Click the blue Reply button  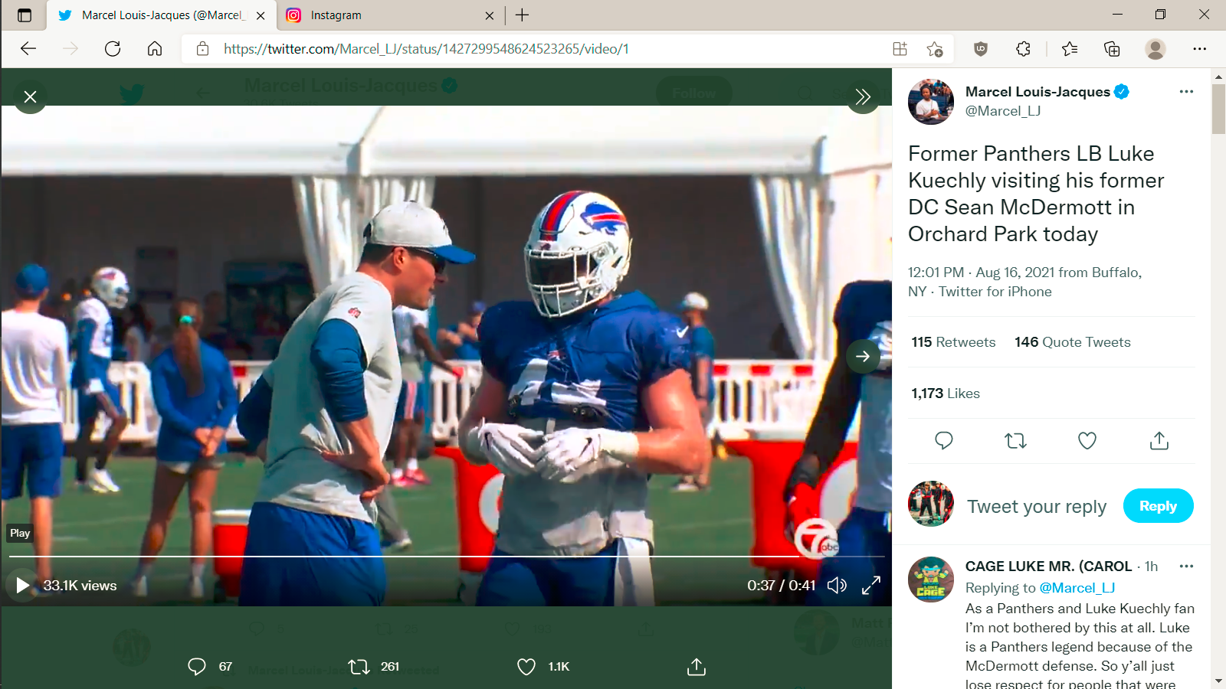tap(1158, 506)
